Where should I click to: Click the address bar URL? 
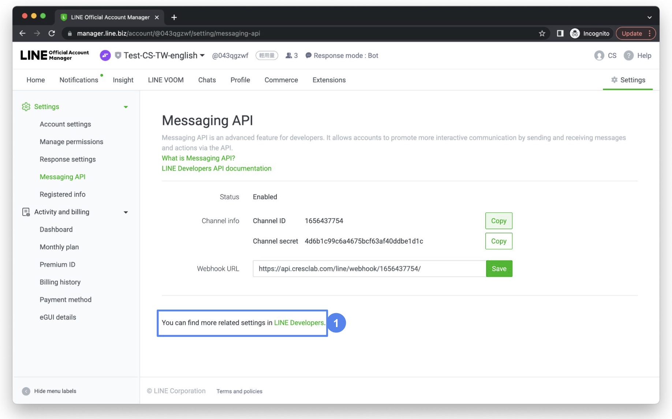(x=168, y=33)
